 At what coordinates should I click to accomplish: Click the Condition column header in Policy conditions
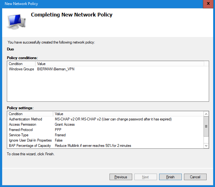21,64
